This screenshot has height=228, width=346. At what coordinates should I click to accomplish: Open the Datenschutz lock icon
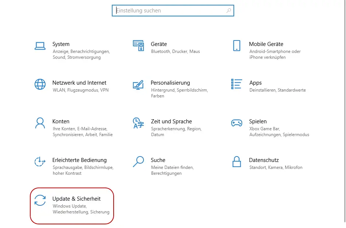237,161
